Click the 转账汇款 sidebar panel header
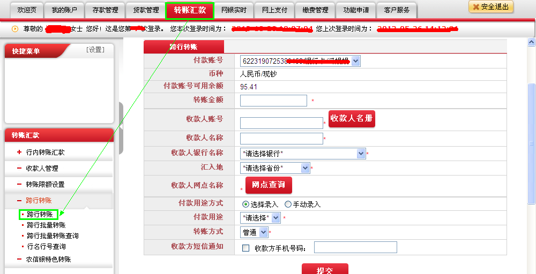The width and height of the screenshot is (536, 274). click(59, 135)
